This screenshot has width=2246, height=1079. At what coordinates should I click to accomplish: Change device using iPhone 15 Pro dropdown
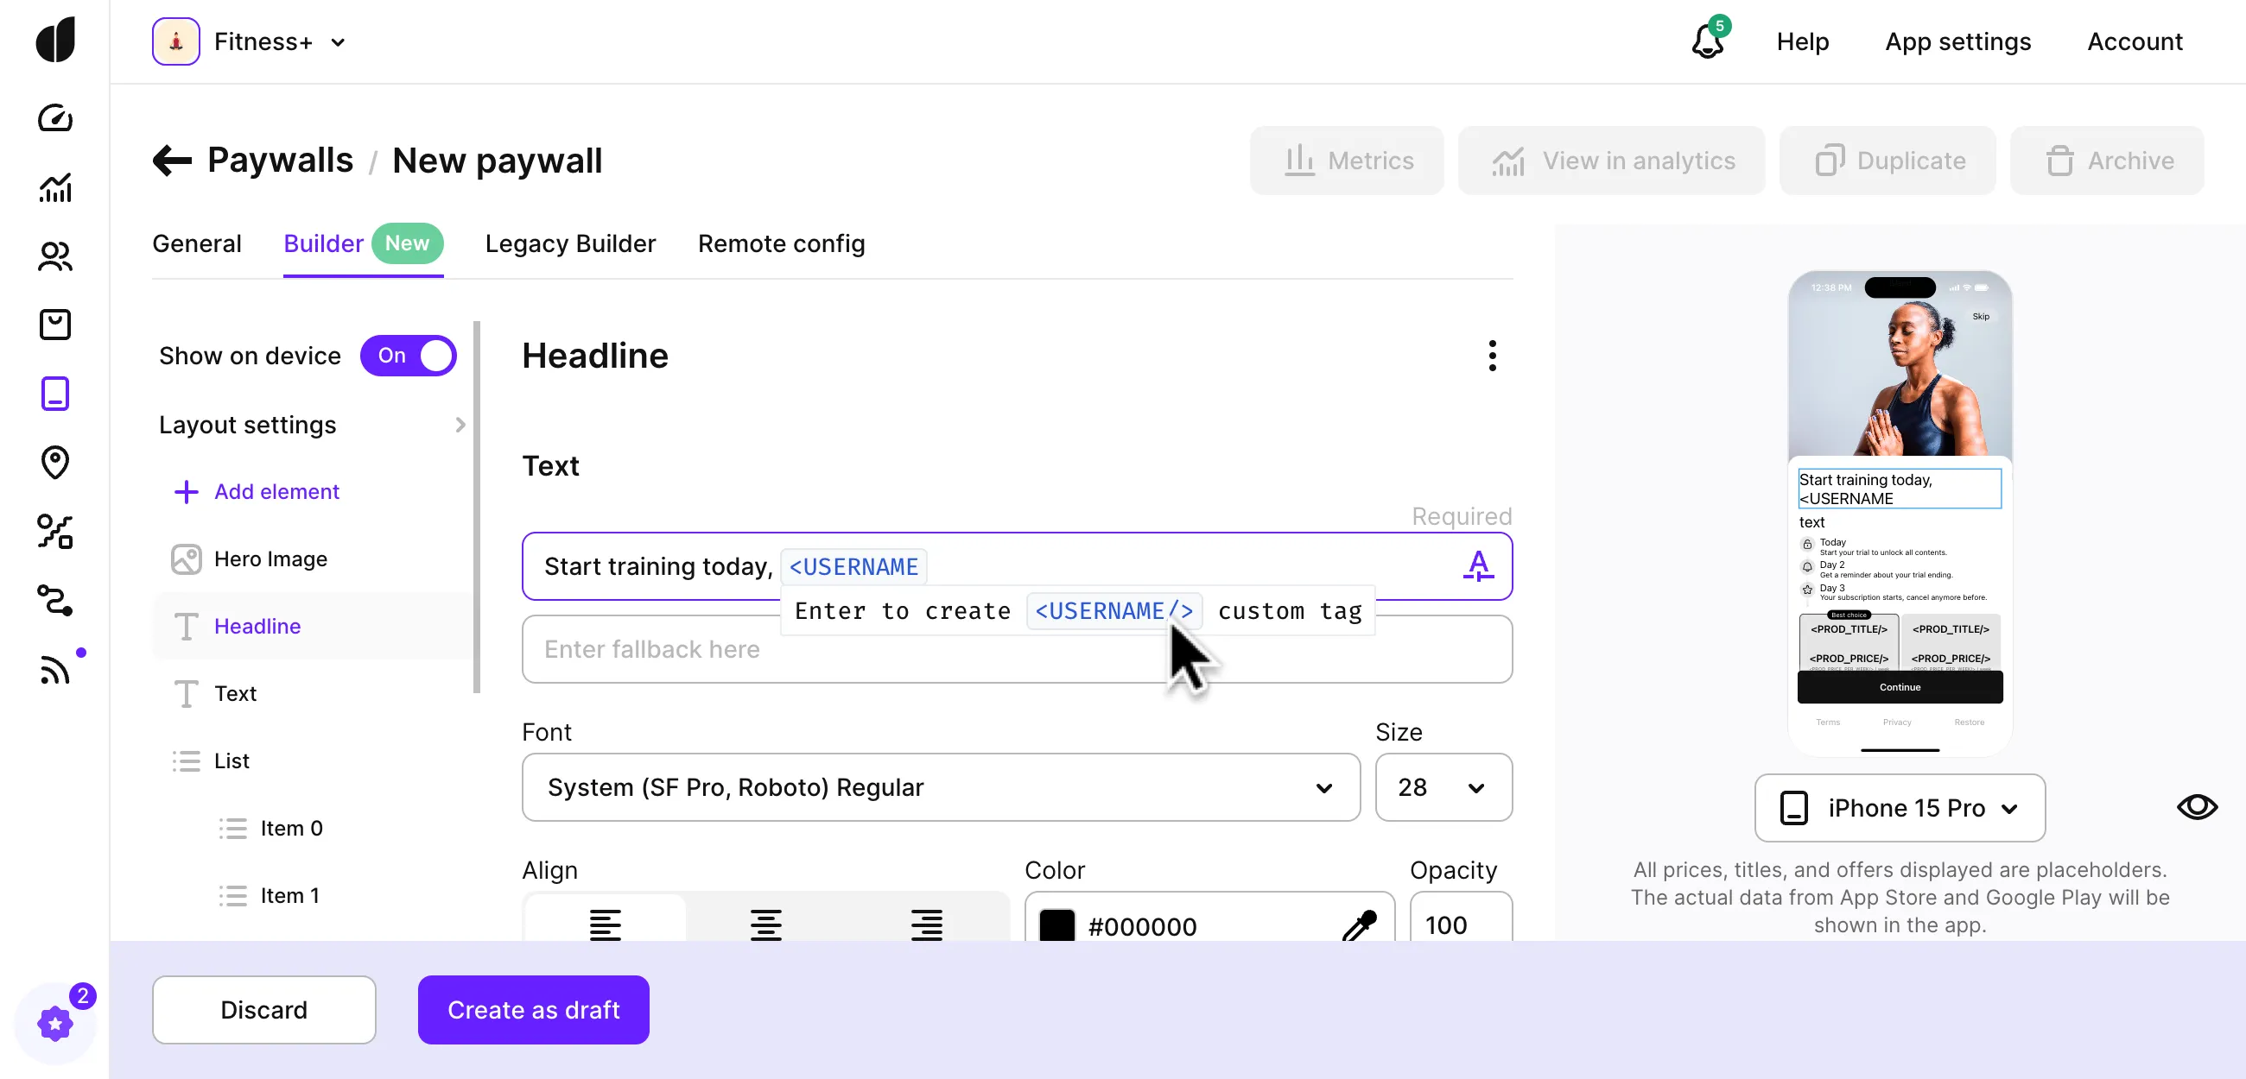click(x=1899, y=807)
